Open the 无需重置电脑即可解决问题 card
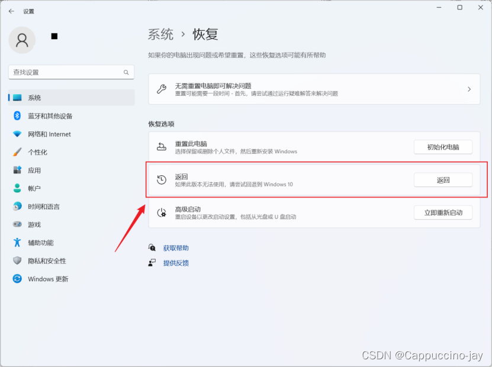Screen dimensions: 492x367 point(314,89)
